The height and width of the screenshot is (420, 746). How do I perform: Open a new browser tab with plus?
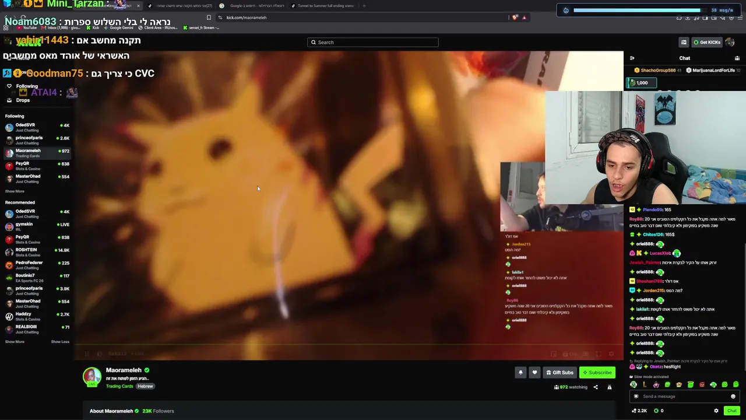click(364, 6)
